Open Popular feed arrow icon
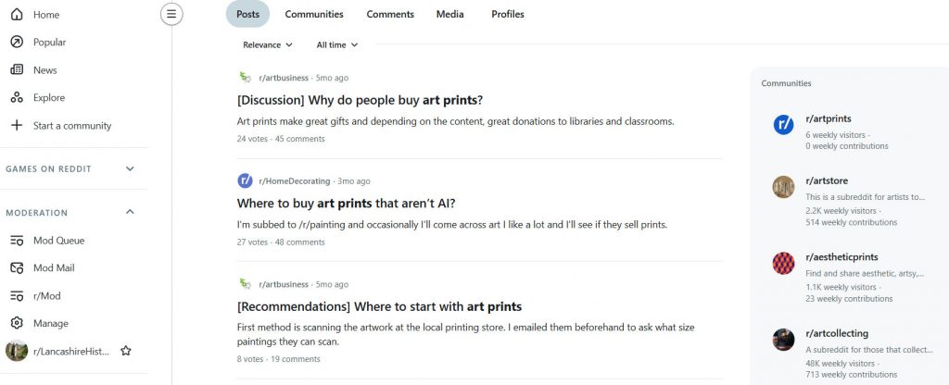This screenshot has width=949, height=385. [x=17, y=43]
